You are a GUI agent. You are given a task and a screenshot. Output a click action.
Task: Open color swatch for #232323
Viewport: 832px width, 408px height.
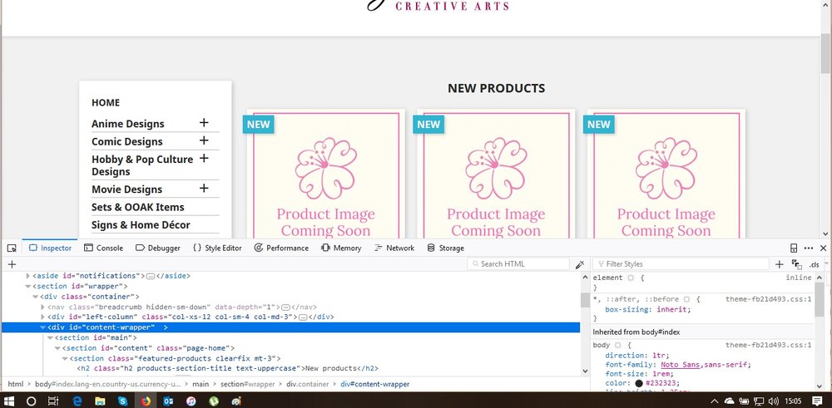639,383
